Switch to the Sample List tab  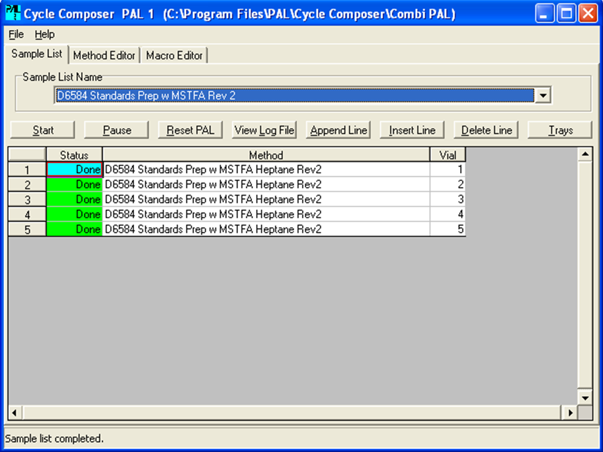coord(37,54)
